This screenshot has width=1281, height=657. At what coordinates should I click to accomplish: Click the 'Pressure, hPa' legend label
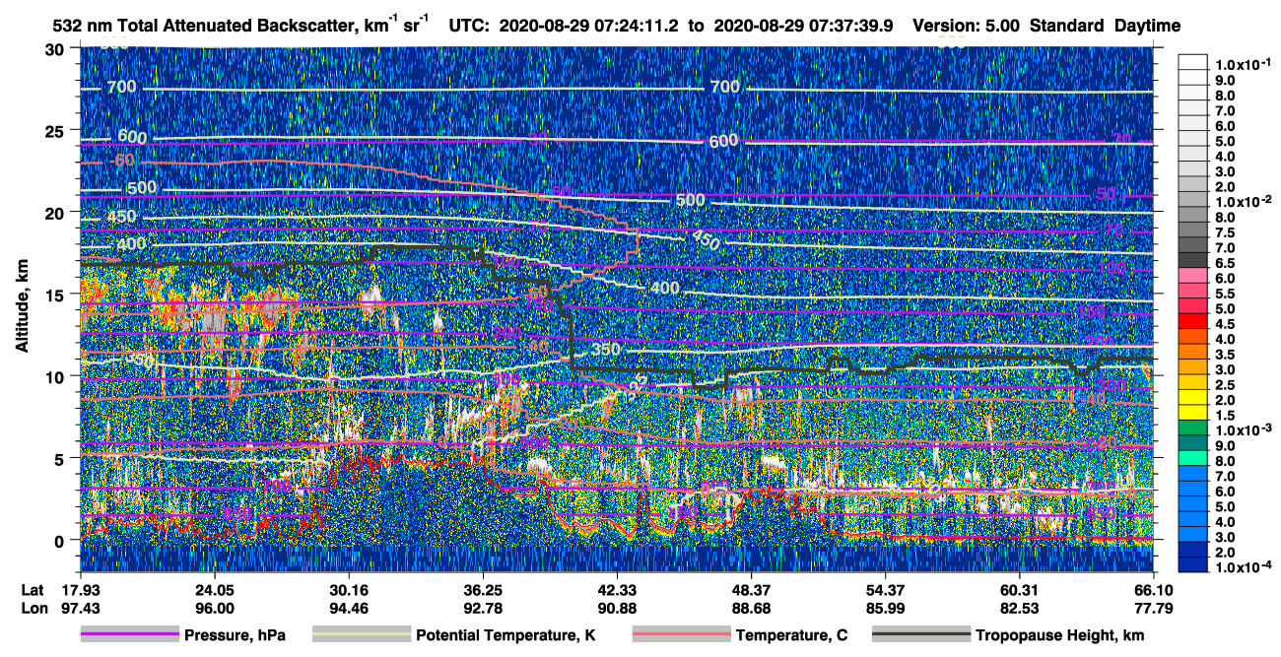coord(235,636)
